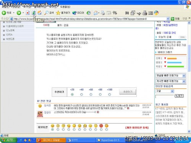The image size is (191, 143).
Task: Click 정창우's avatar picture in comments
Action: (40, 114)
